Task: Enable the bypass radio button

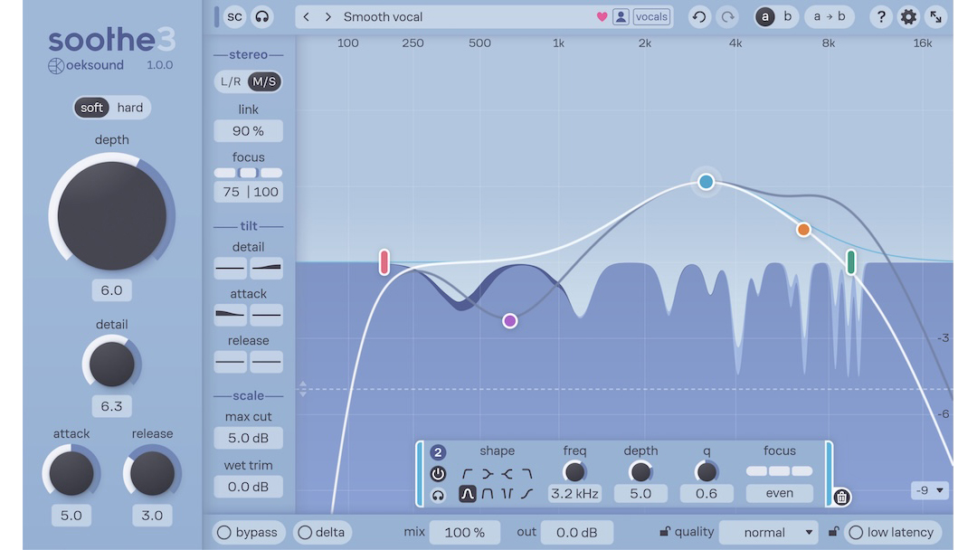Action: (247, 533)
